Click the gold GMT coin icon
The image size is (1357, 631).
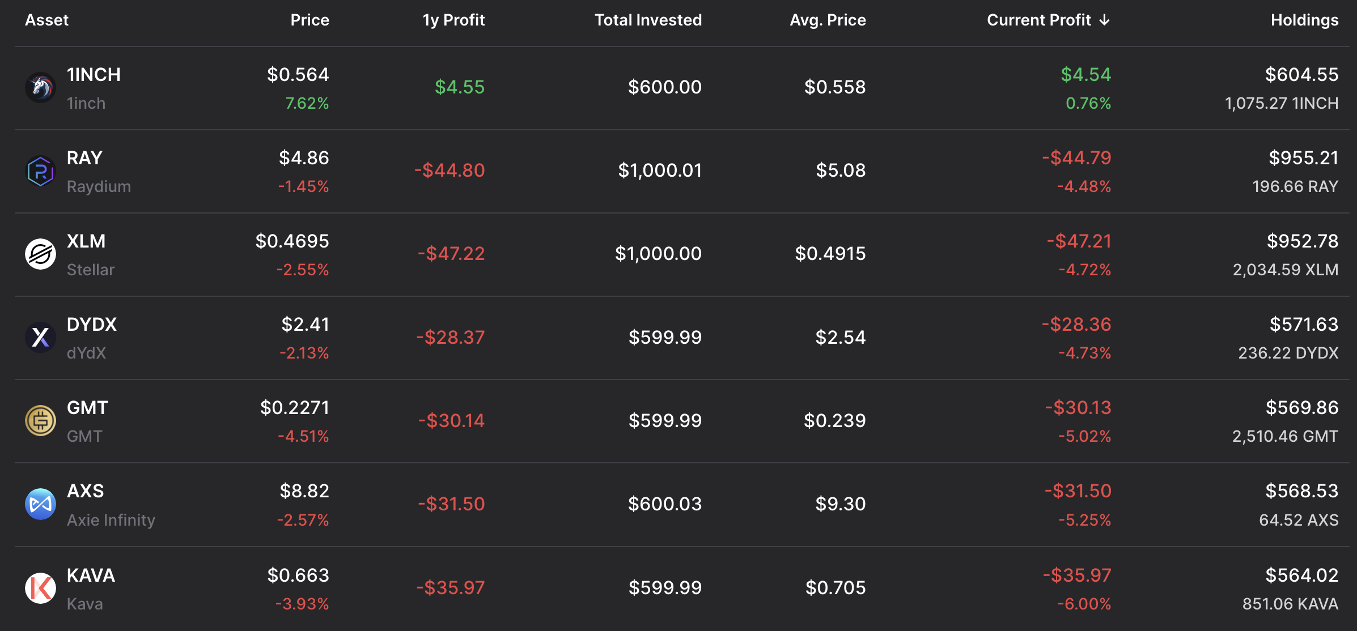pyautogui.click(x=41, y=421)
